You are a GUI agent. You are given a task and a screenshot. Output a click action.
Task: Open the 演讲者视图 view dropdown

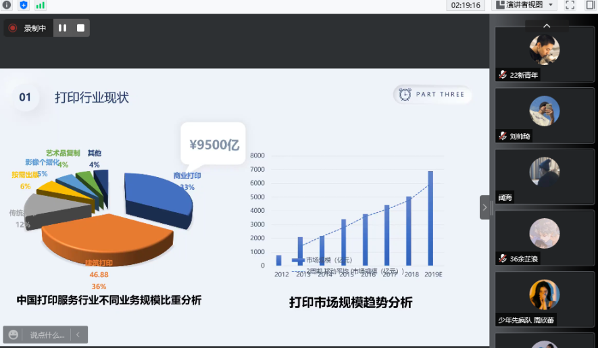[x=525, y=5]
